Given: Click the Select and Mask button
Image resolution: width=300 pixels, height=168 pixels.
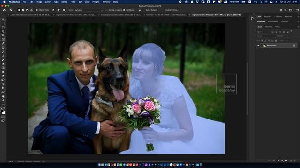Looking at the screenshot, I should coord(172,10).
